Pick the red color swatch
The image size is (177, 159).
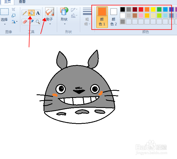coord(141,9)
